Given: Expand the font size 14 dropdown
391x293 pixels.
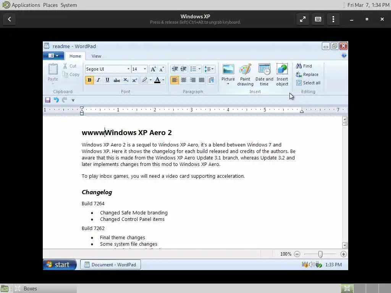Looking at the screenshot, I should coord(145,69).
